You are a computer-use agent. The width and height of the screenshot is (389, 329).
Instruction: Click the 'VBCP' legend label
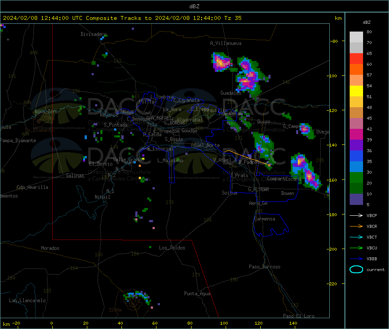point(372,216)
